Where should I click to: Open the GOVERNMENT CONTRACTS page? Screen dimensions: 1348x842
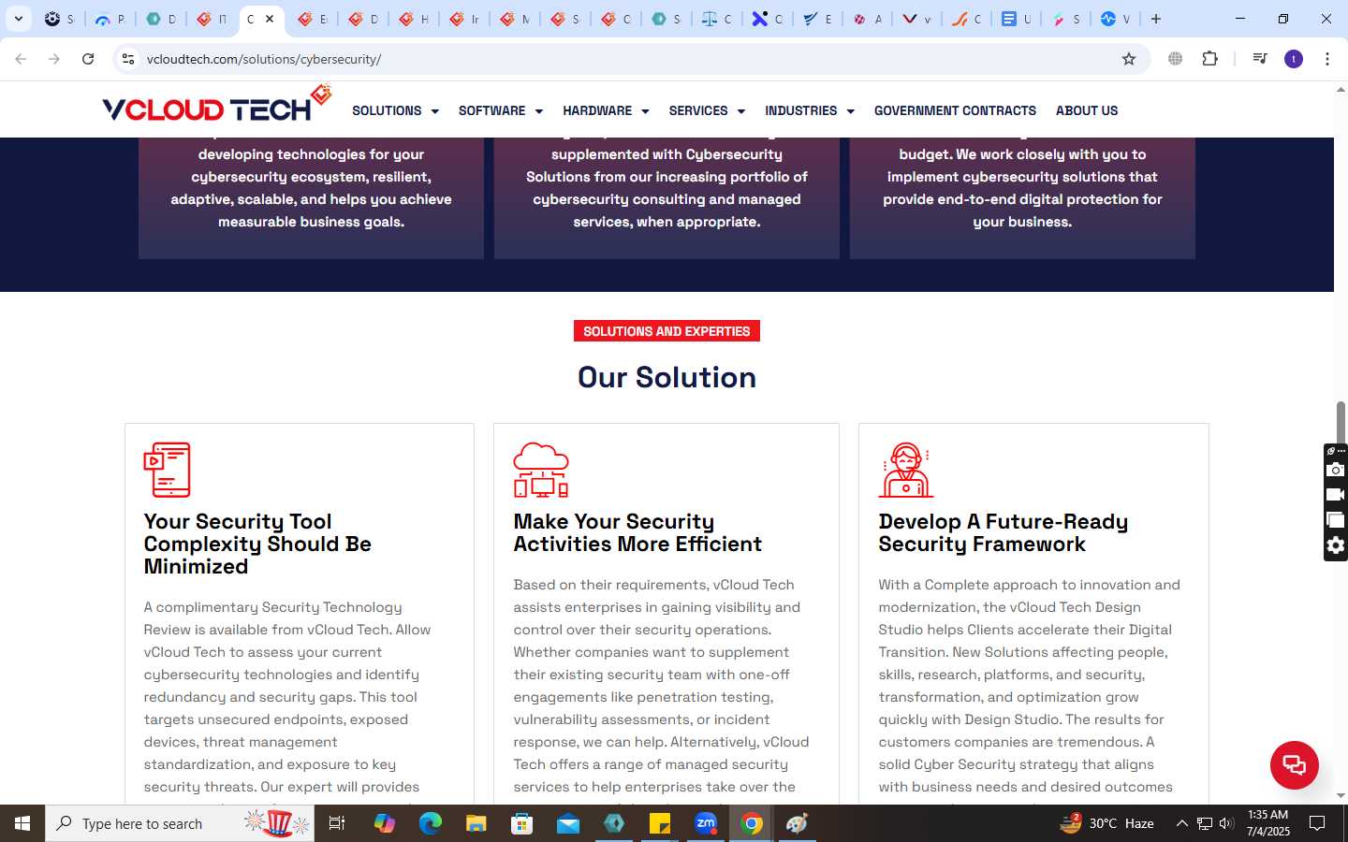coord(955,110)
